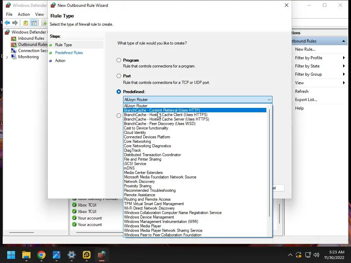This screenshot has width=351, height=263.
Task: Pick DiagTrack in the dropdown list
Action: click(195, 150)
